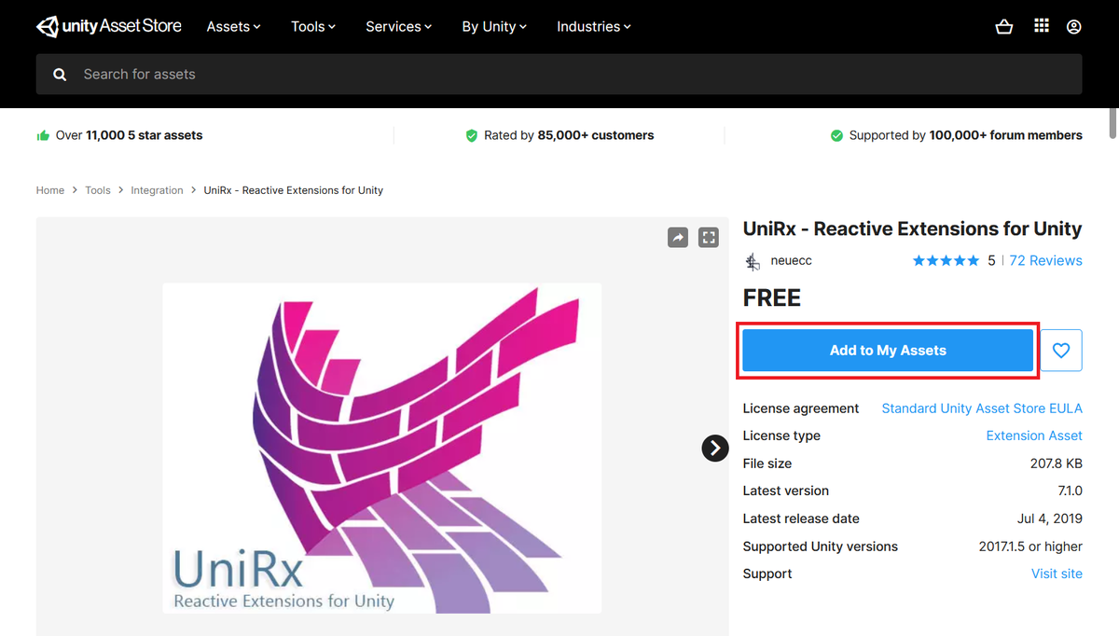Open Extension Asset license type link
The height and width of the screenshot is (636, 1119).
point(1034,436)
